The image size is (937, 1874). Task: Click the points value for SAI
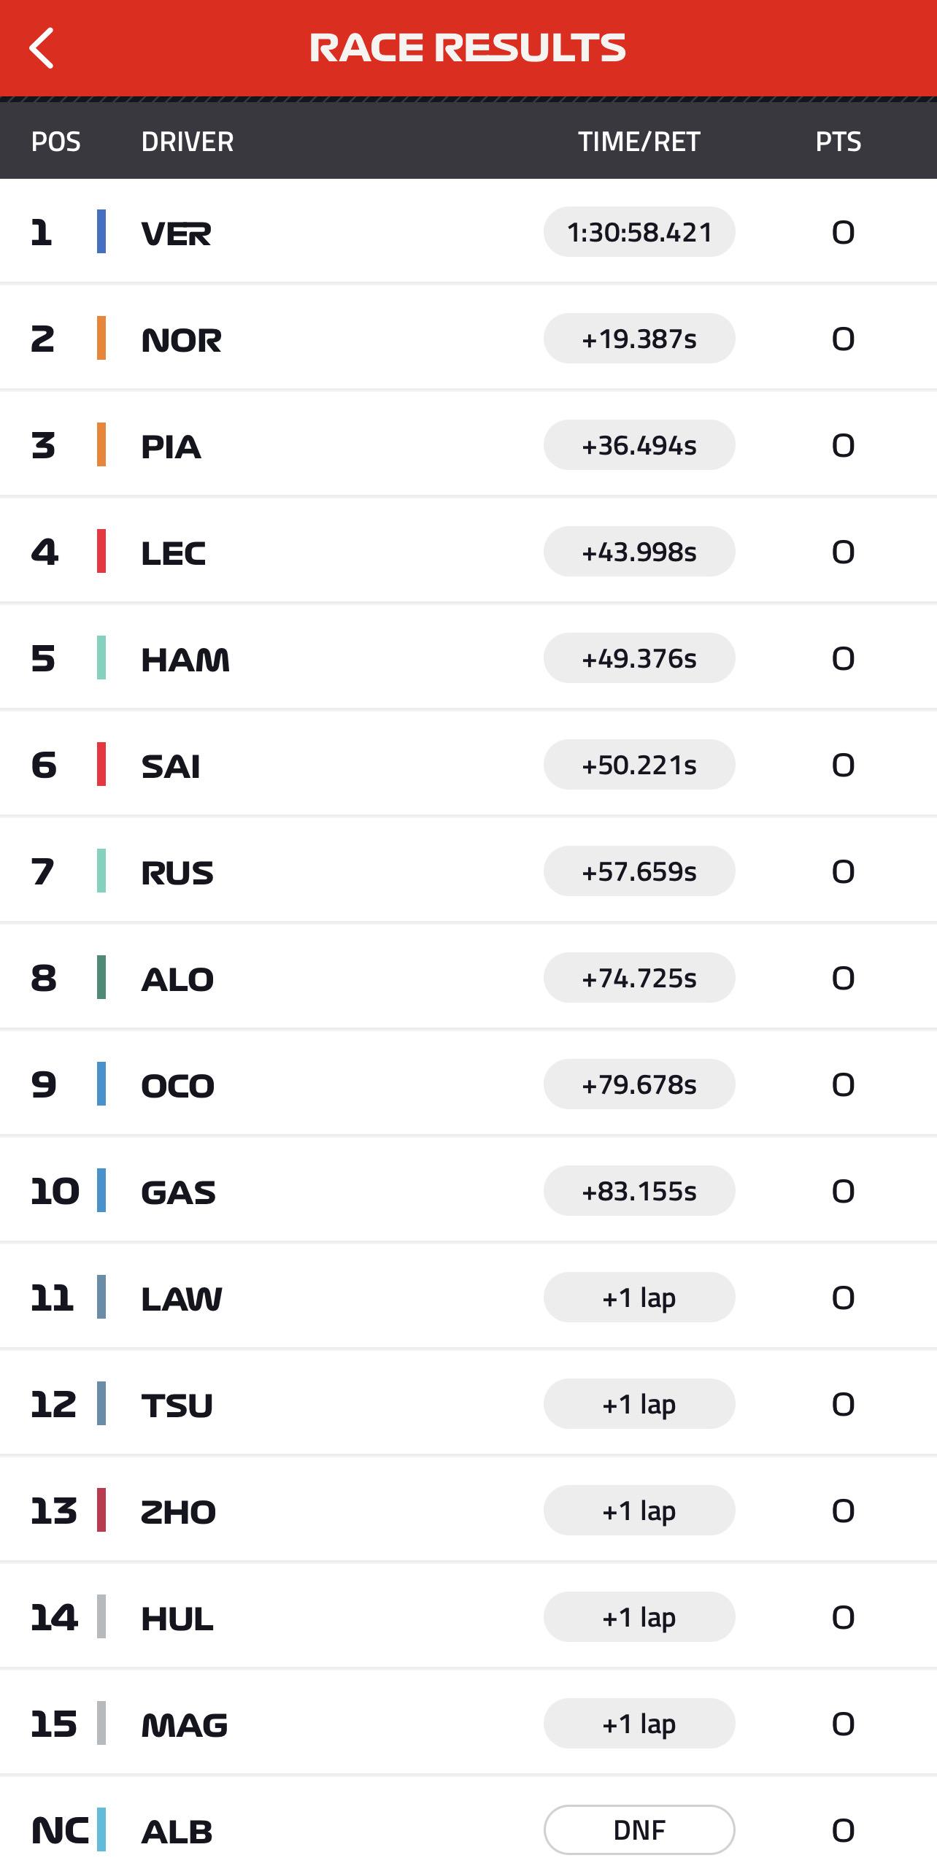pos(843,765)
